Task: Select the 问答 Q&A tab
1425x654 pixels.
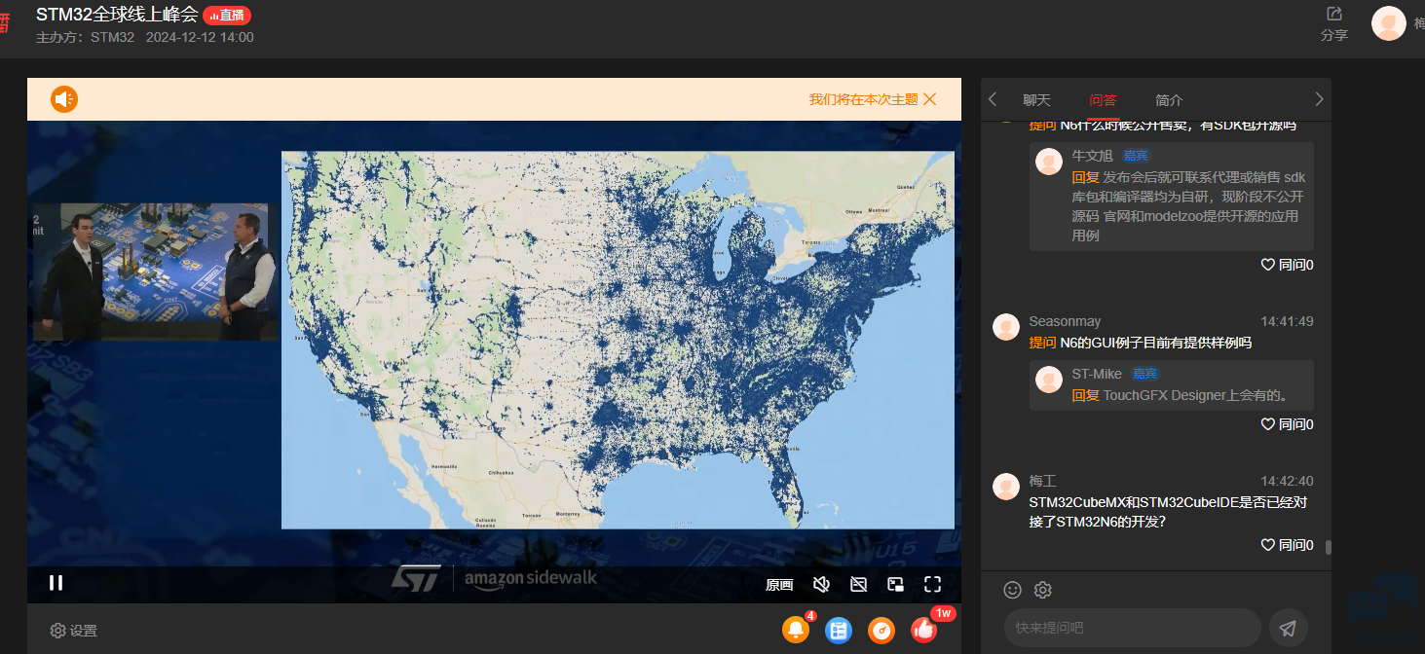Action: click(x=1103, y=100)
